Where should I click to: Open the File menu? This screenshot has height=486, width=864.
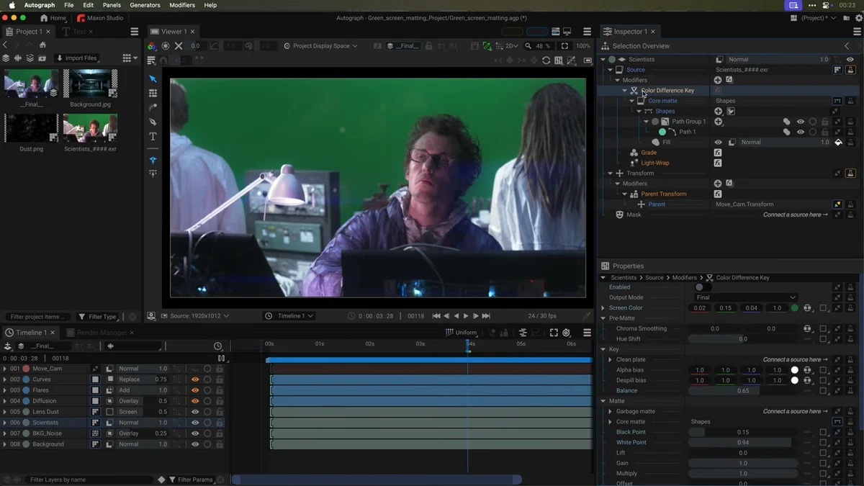tap(68, 5)
